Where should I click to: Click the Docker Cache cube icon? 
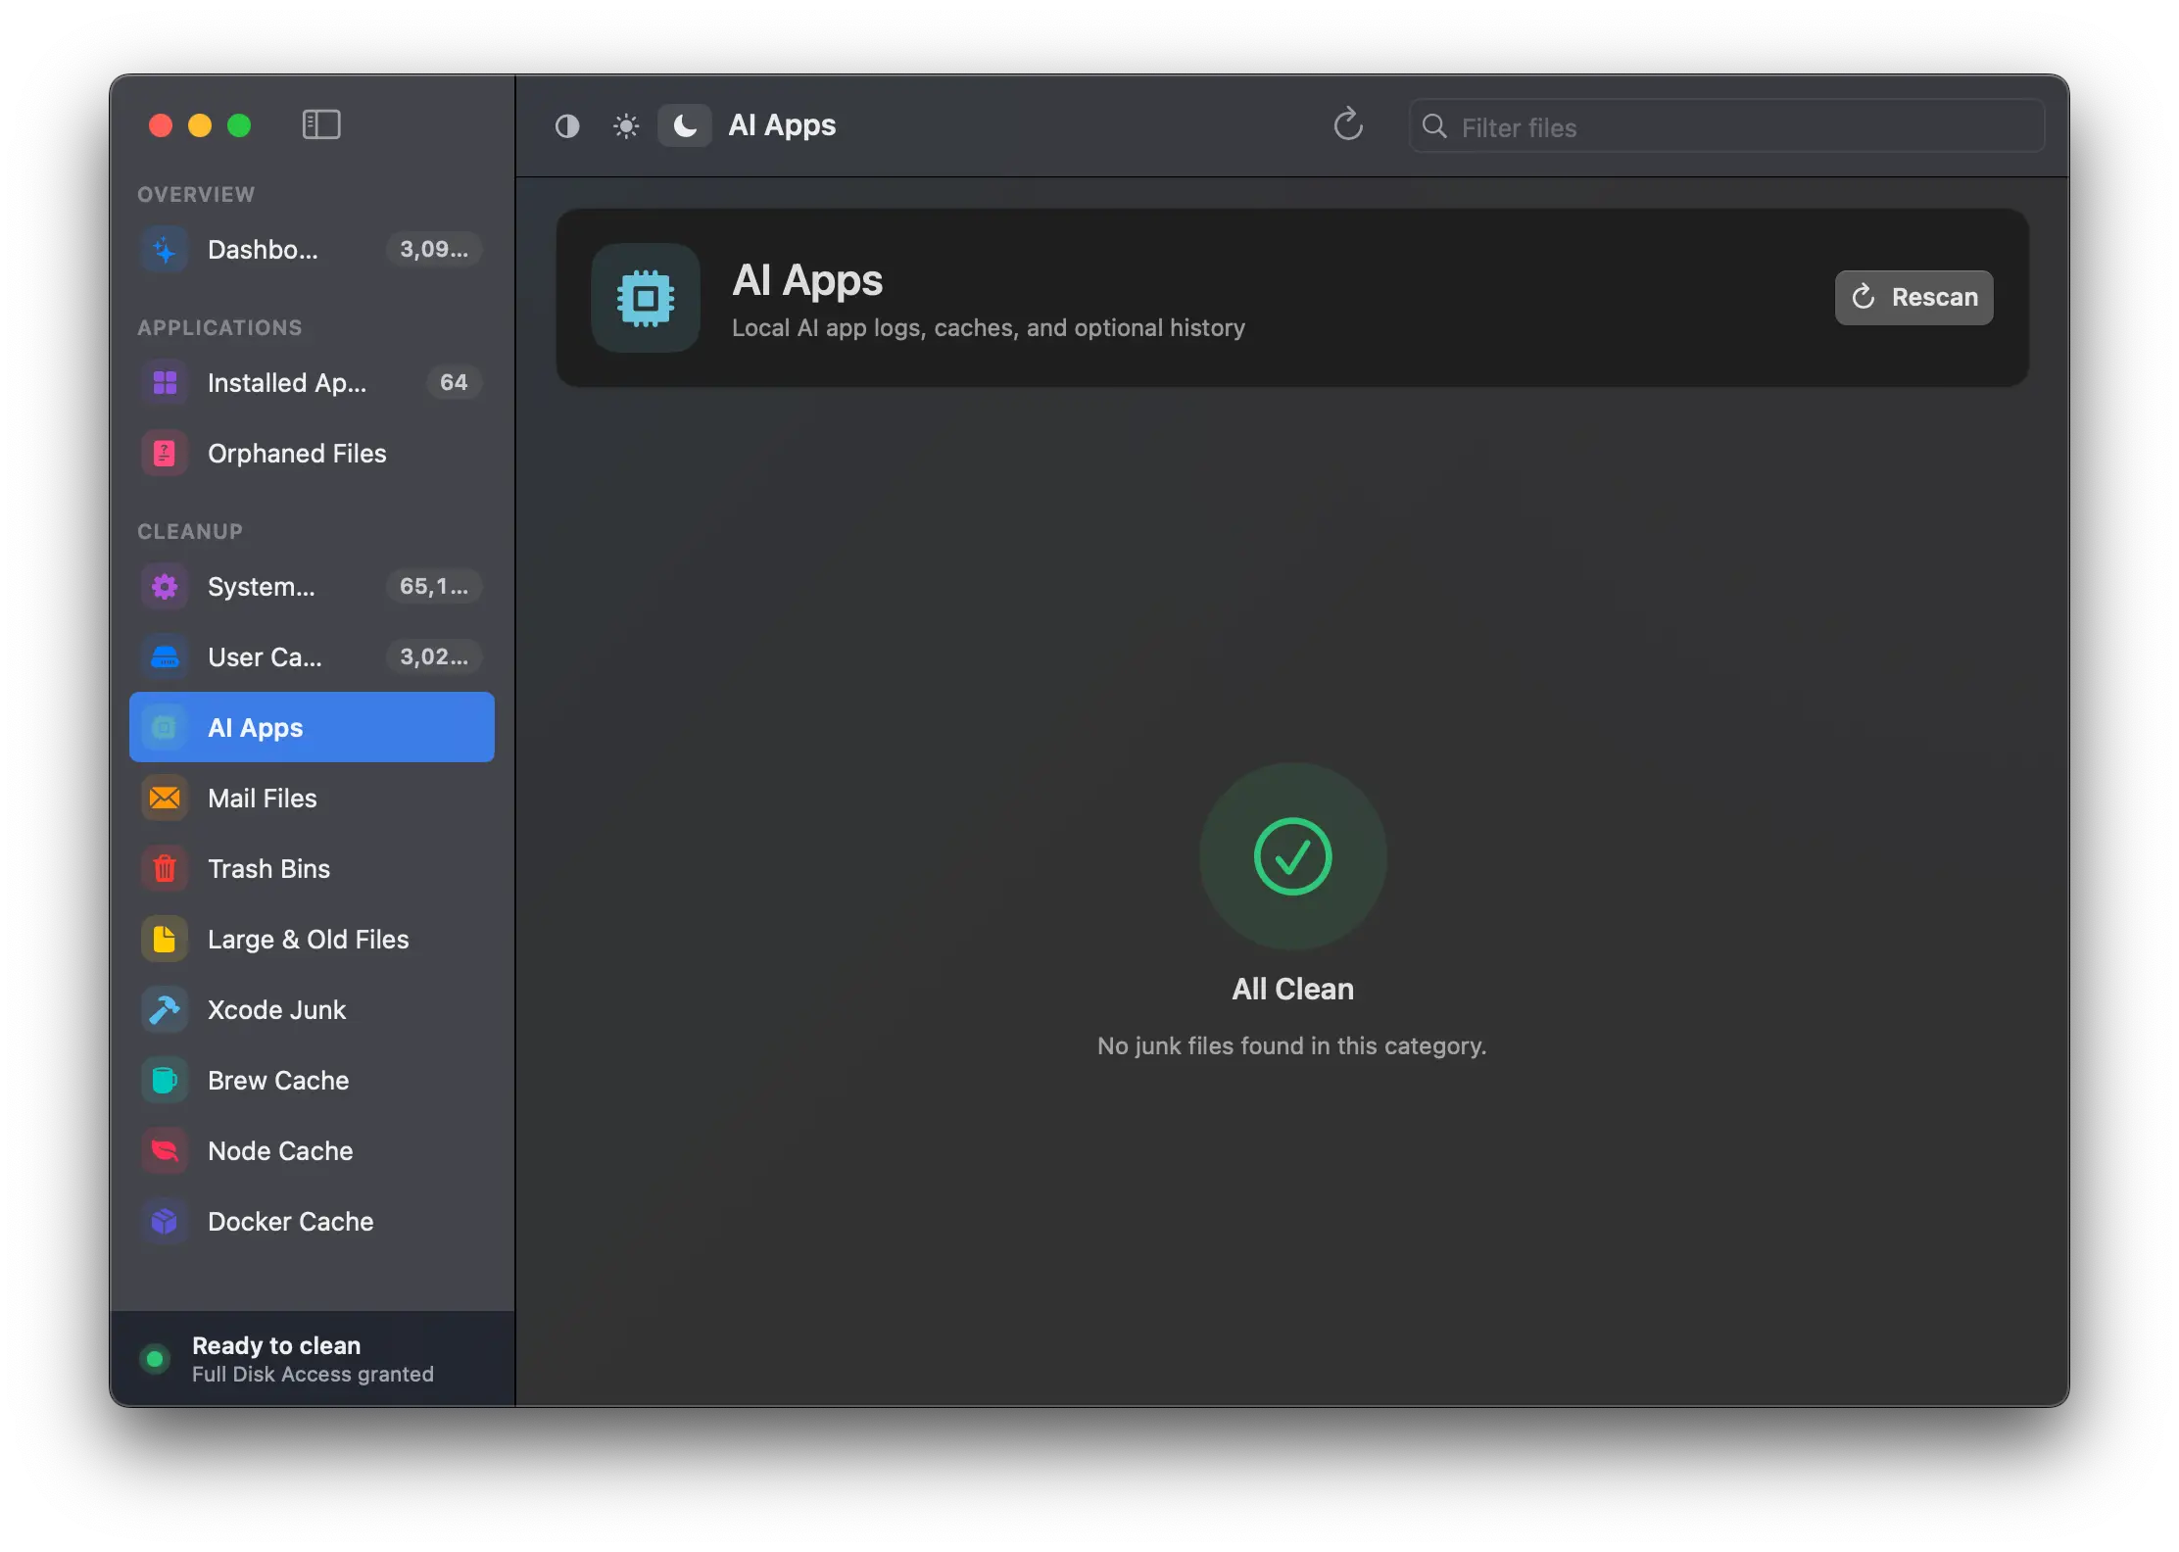pos(165,1222)
